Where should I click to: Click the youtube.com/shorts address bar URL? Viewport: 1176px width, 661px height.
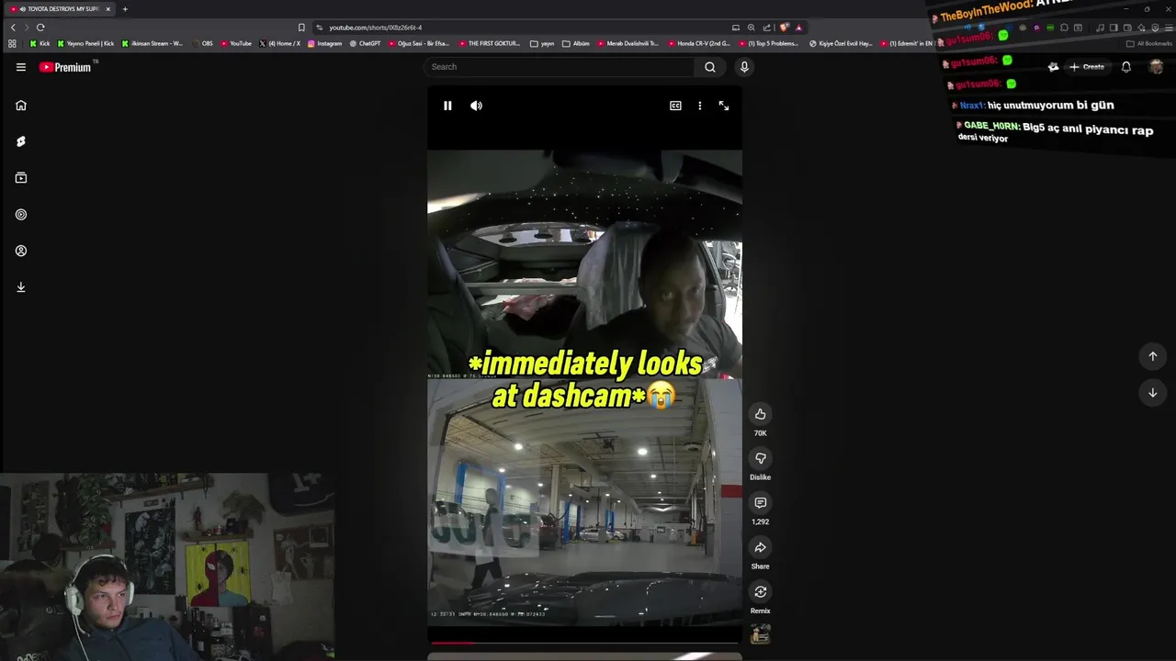376,28
